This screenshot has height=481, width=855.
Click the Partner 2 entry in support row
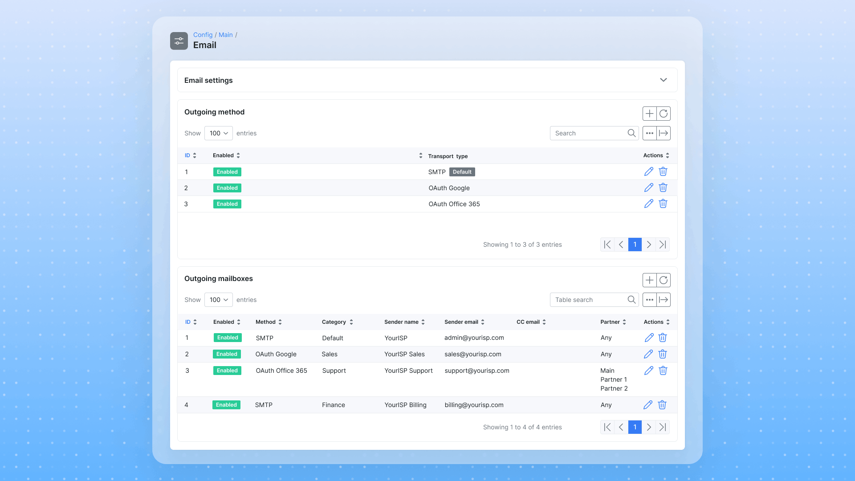point(614,388)
